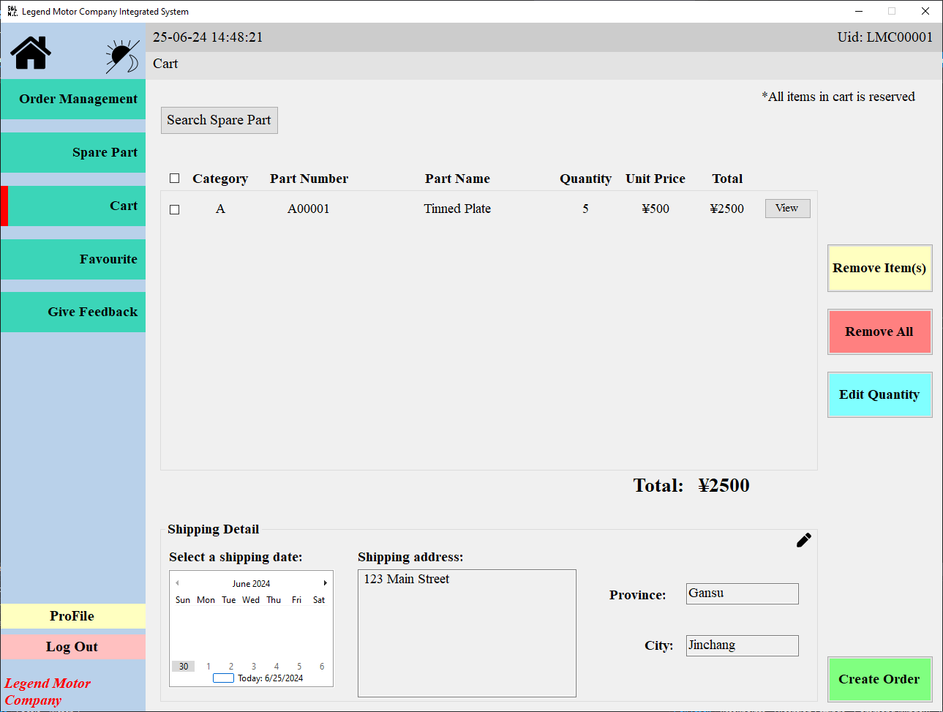
Task: View details of part A00001
Action: point(787,209)
